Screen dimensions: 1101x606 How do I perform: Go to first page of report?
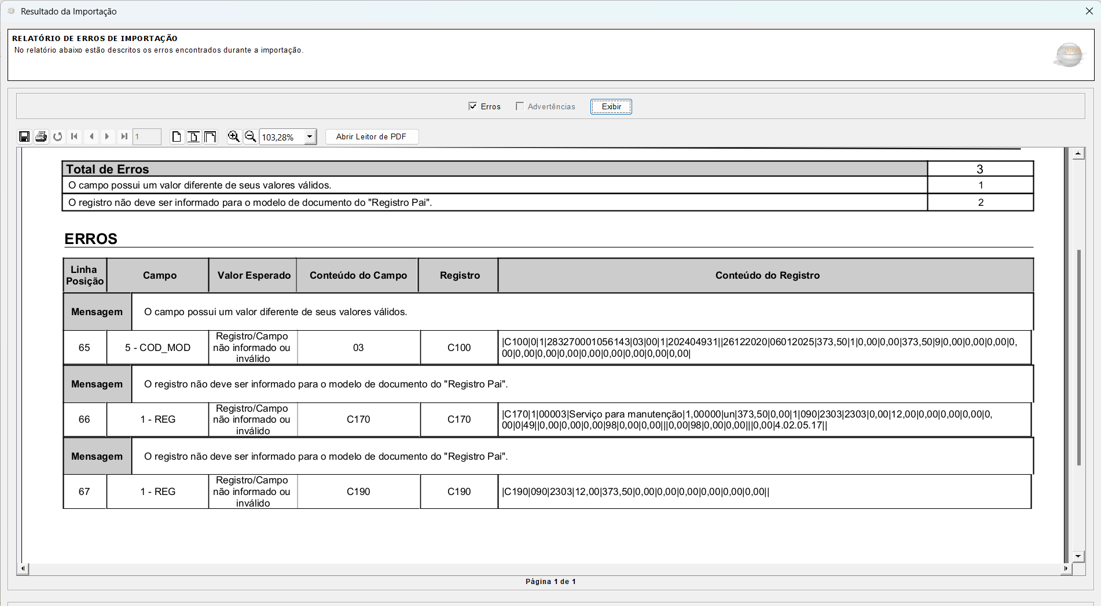point(74,136)
